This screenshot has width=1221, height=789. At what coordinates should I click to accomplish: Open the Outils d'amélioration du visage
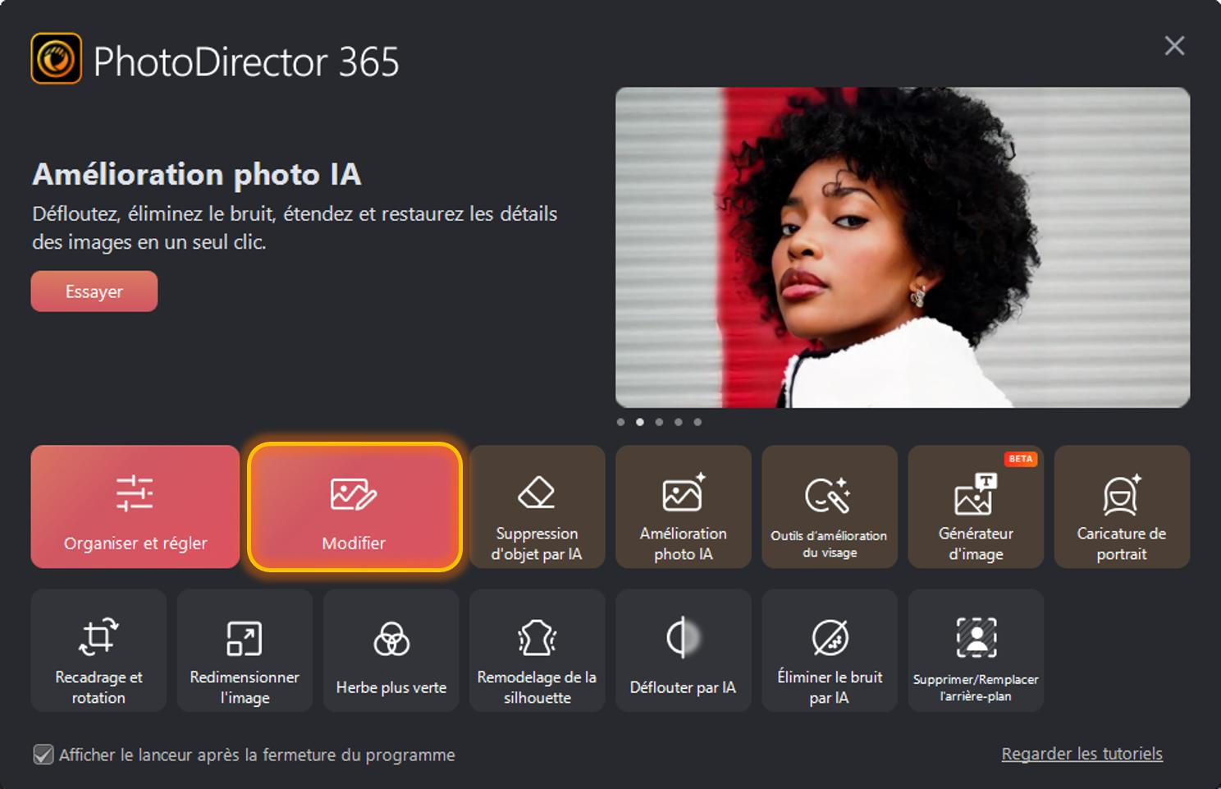pos(829,507)
